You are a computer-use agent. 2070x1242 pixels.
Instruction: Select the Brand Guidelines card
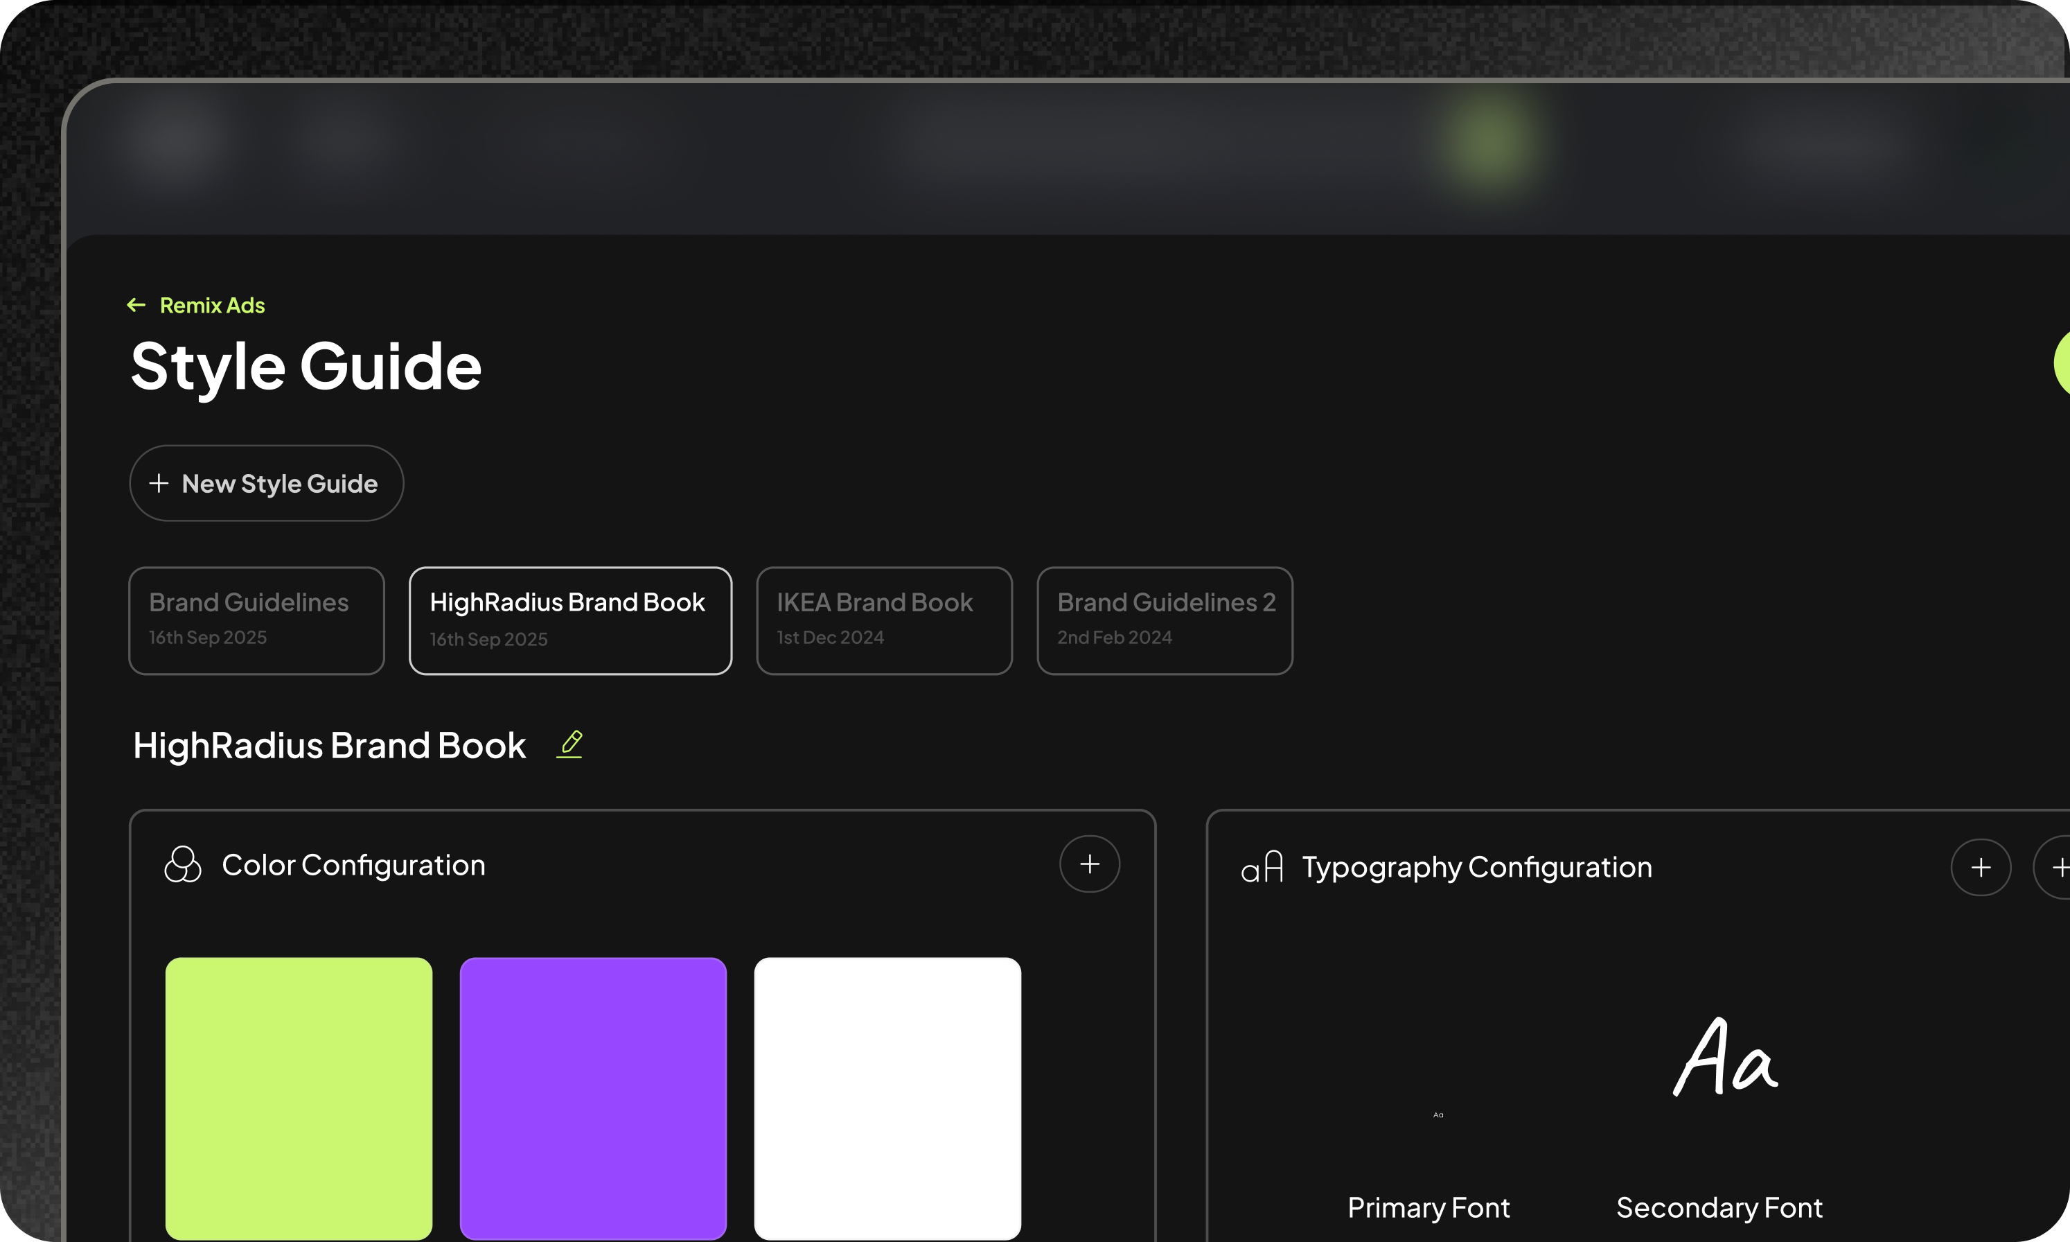256,620
